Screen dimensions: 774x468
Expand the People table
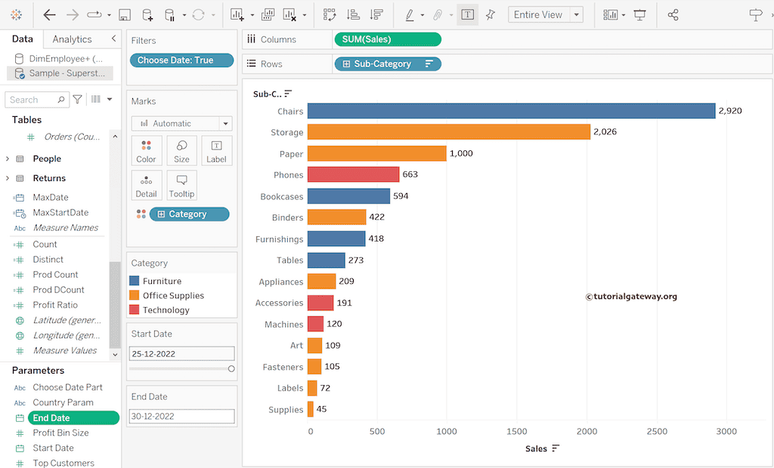coord(8,159)
